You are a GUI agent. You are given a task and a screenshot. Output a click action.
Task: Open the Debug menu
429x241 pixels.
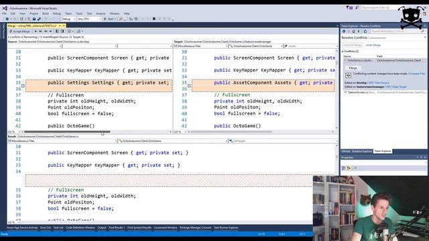[57, 13]
